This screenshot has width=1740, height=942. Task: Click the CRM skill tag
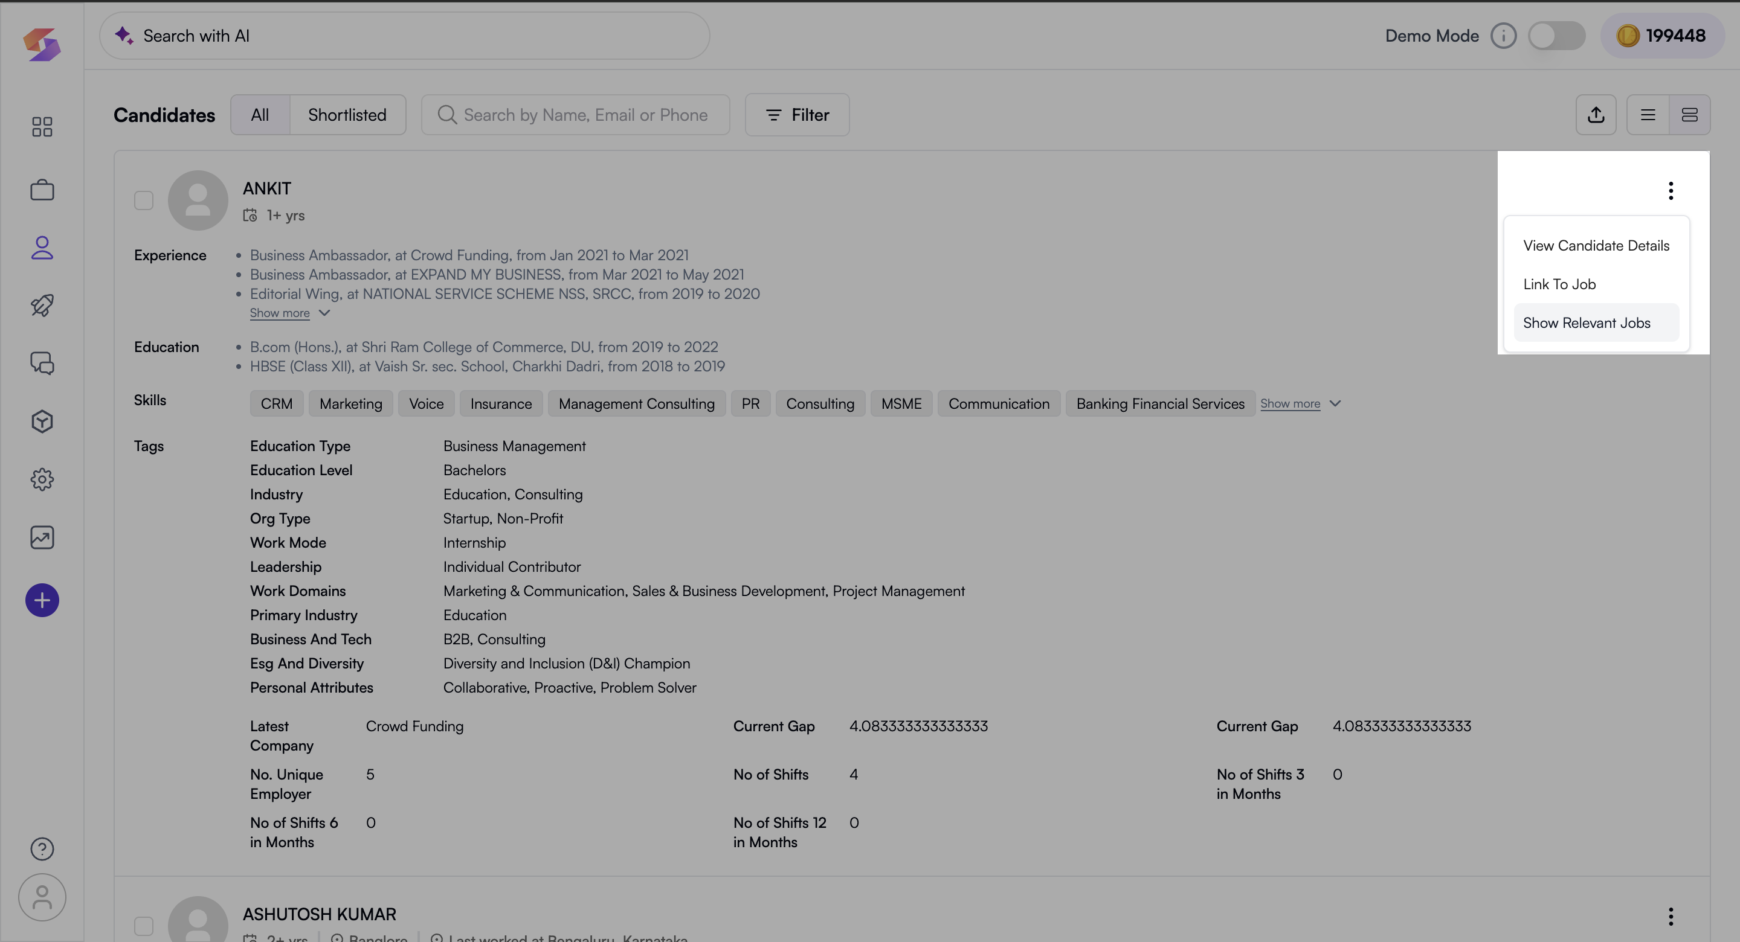(276, 404)
